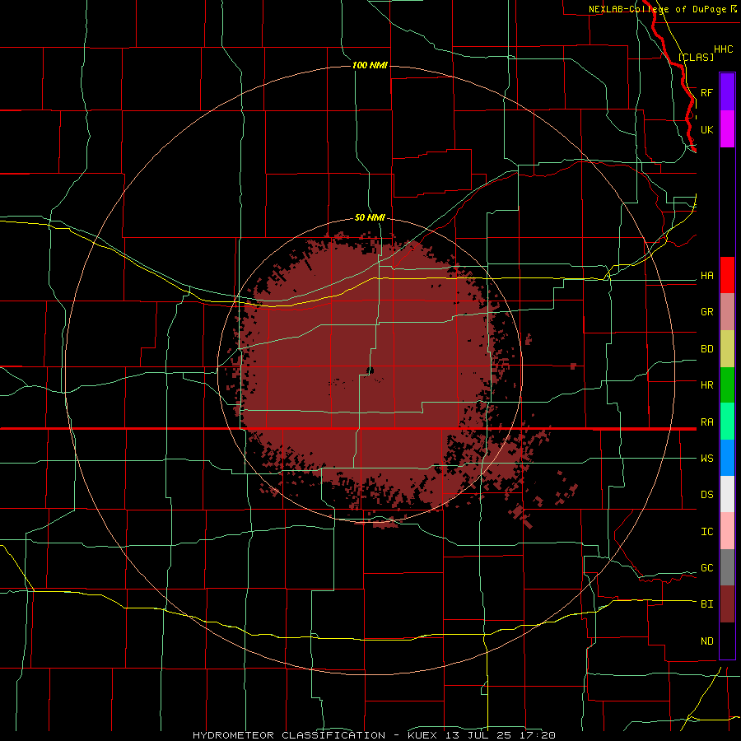Viewport: 741px width, 741px height.
Task: Select the pink GR legend color swatch
Action: click(x=727, y=312)
